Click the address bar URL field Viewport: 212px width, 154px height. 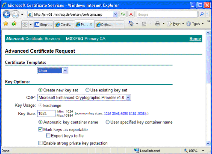pos(73,14)
